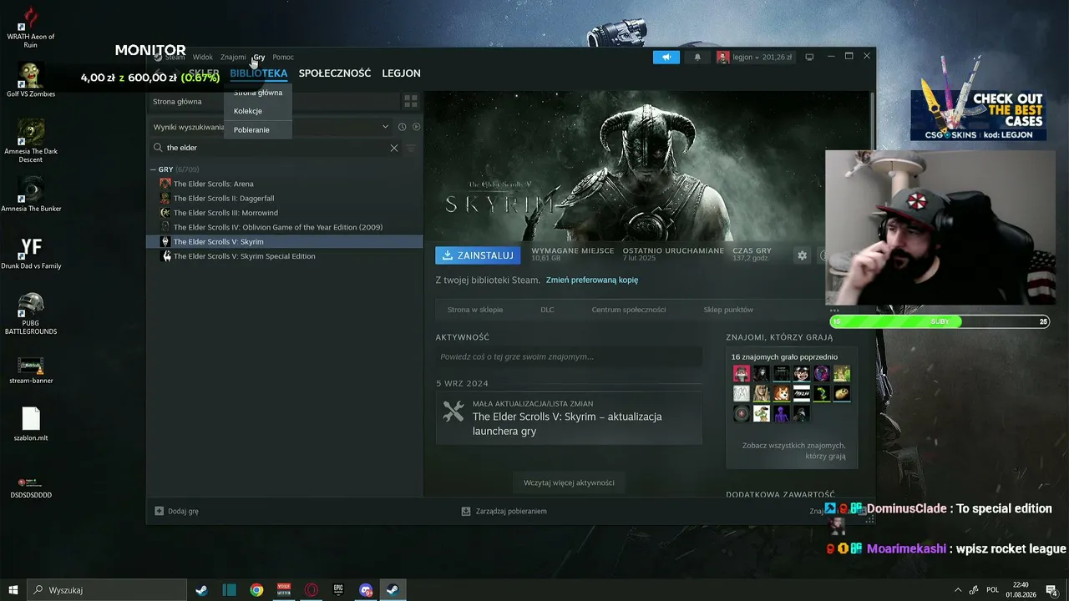Select The Elder Scrolls: Arena
Viewport: 1069px width, 601px height.
coord(285,184)
